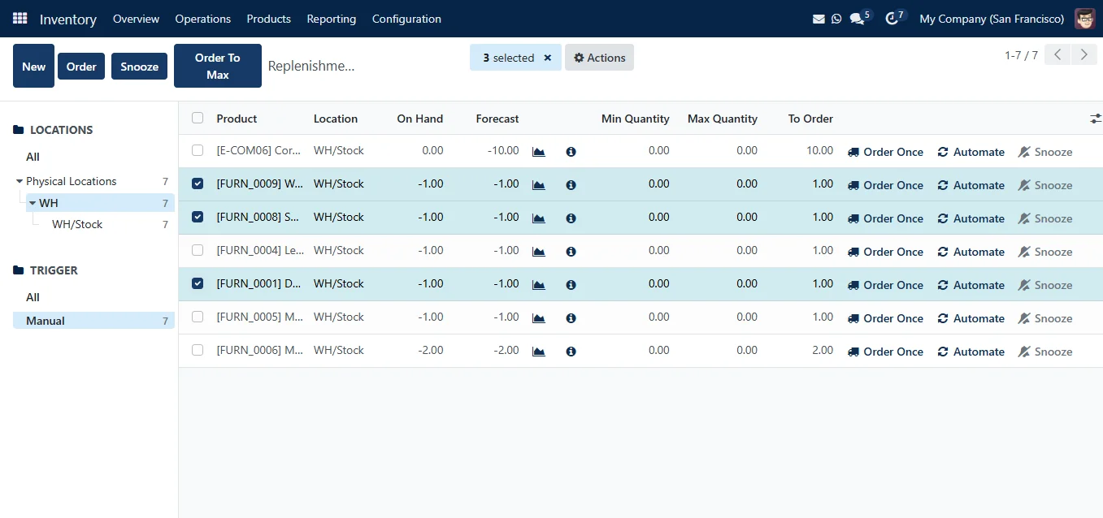Image resolution: width=1103 pixels, height=518 pixels.
Task: Select the Manual trigger filter
Action: (x=93, y=321)
